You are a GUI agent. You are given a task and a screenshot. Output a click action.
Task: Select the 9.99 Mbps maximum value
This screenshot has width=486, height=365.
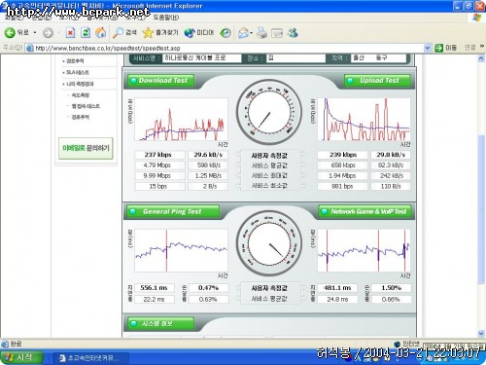point(160,176)
